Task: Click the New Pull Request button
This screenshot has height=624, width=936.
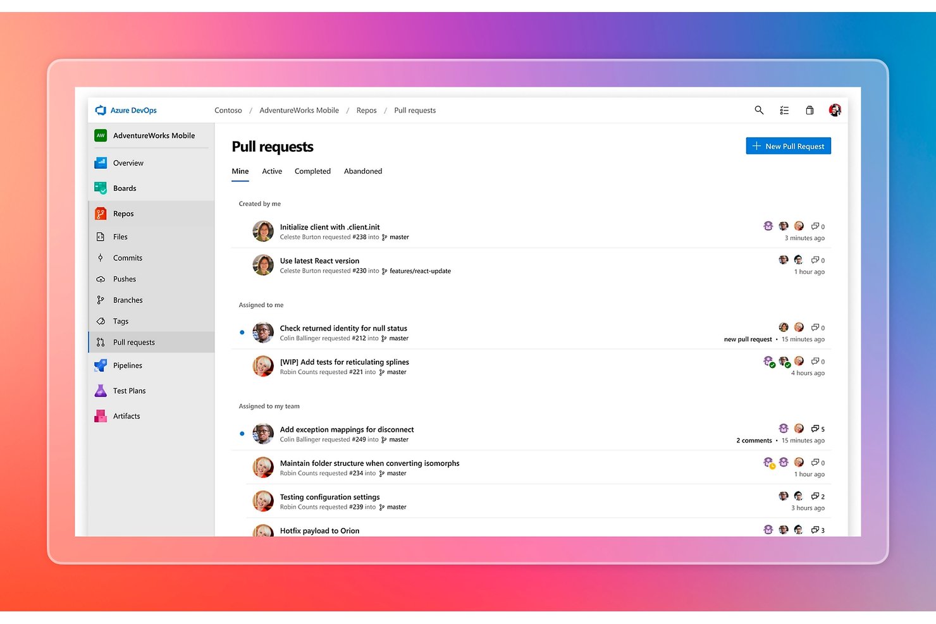Action: pyautogui.click(x=789, y=146)
